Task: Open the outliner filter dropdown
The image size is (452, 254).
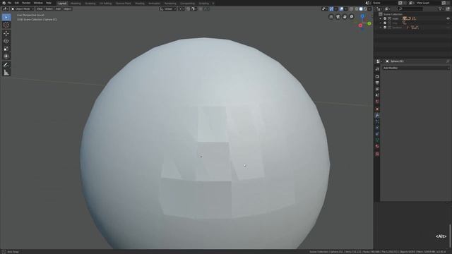Action: click(x=441, y=9)
